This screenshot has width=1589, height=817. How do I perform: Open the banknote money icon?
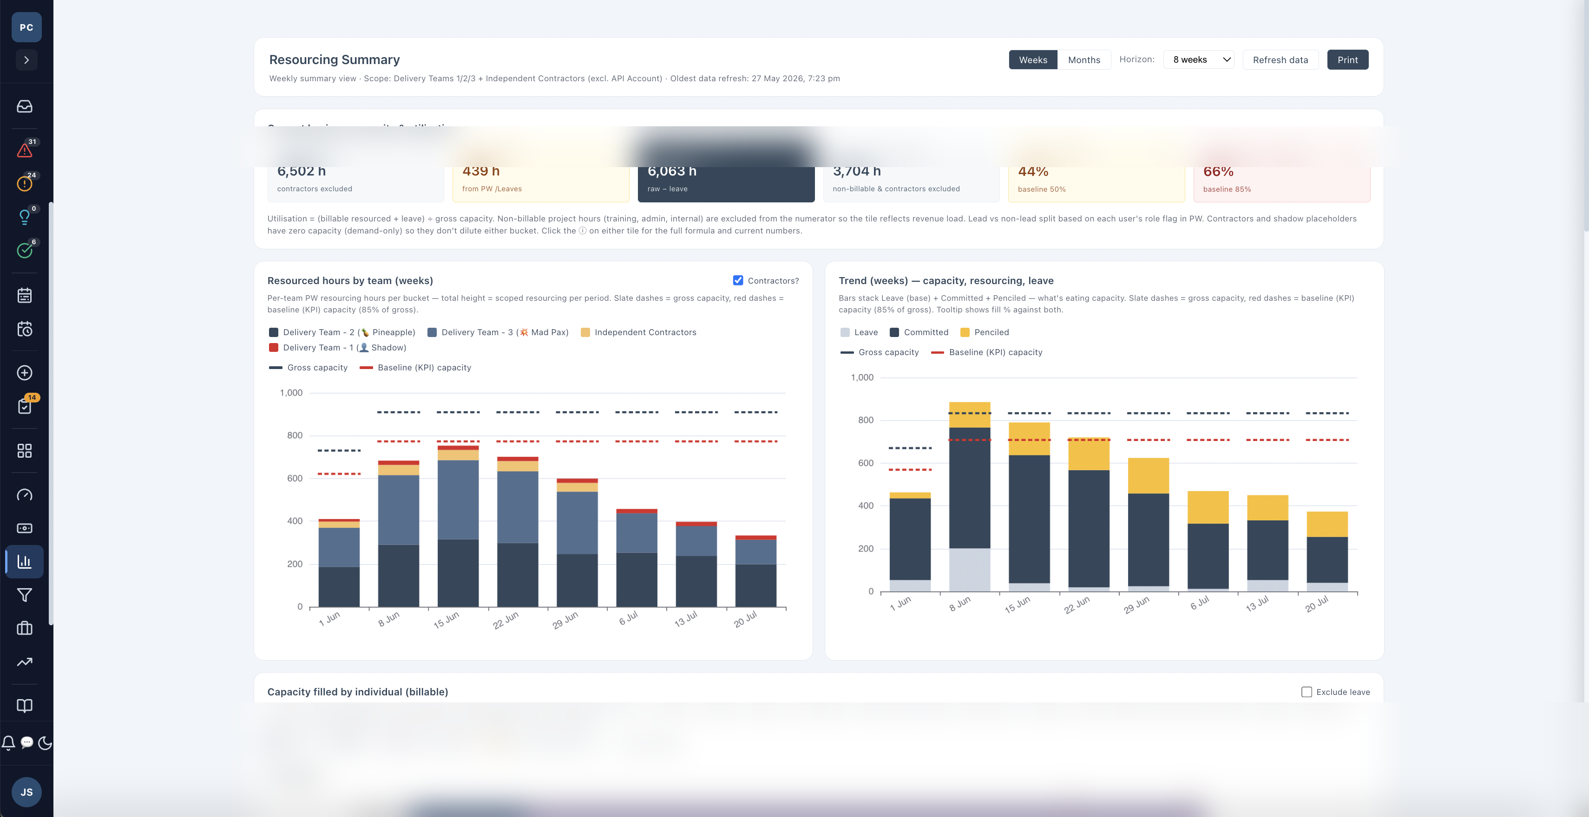pyautogui.click(x=25, y=528)
